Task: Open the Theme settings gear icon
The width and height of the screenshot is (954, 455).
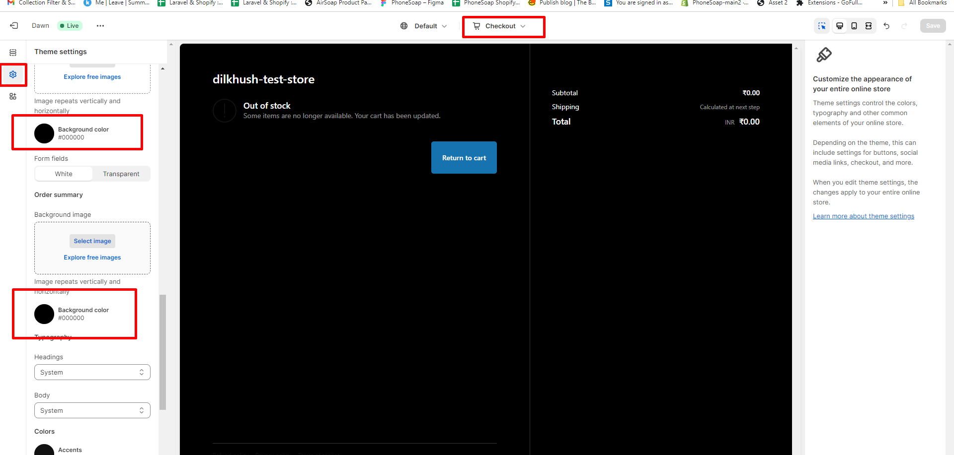Action: (x=13, y=74)
